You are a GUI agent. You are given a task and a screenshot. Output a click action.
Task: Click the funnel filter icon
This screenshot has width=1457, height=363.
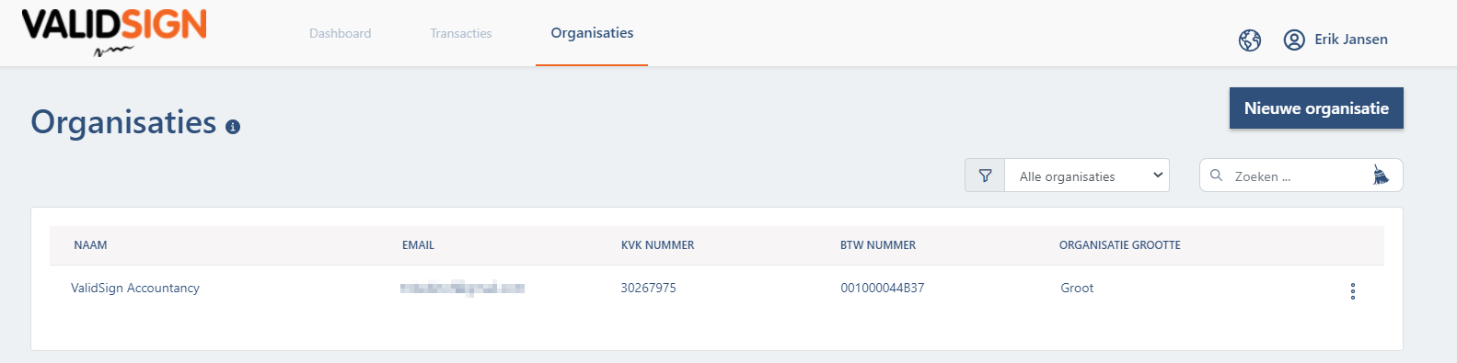coord(985,176)
